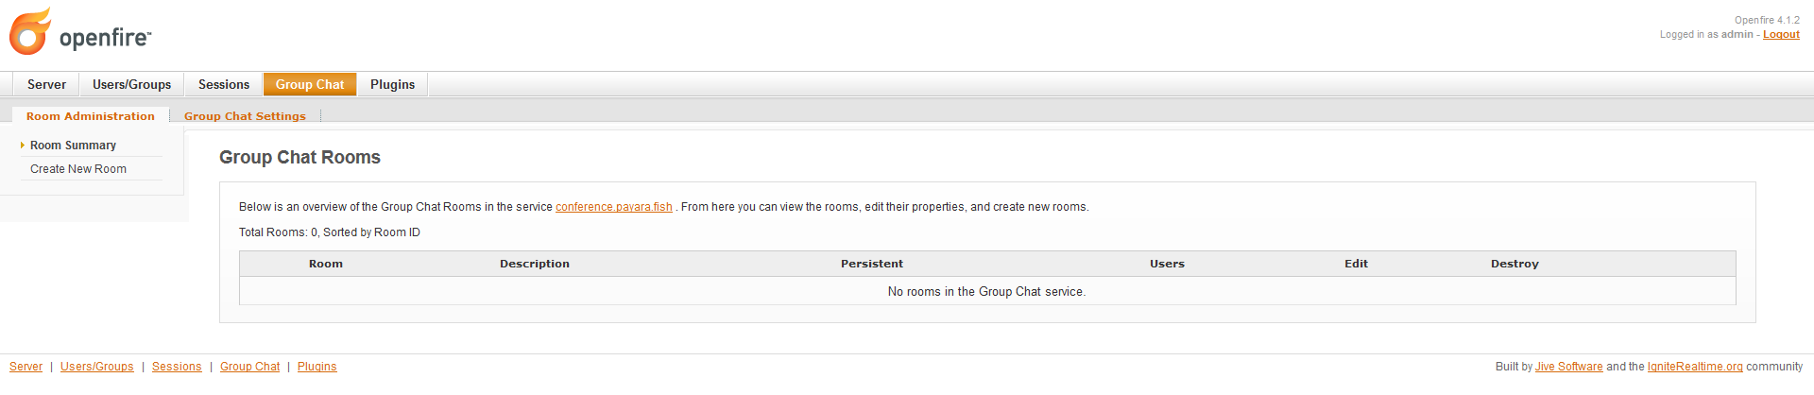
Task: Open the Server tab
Action: click(x=46, y=84)
